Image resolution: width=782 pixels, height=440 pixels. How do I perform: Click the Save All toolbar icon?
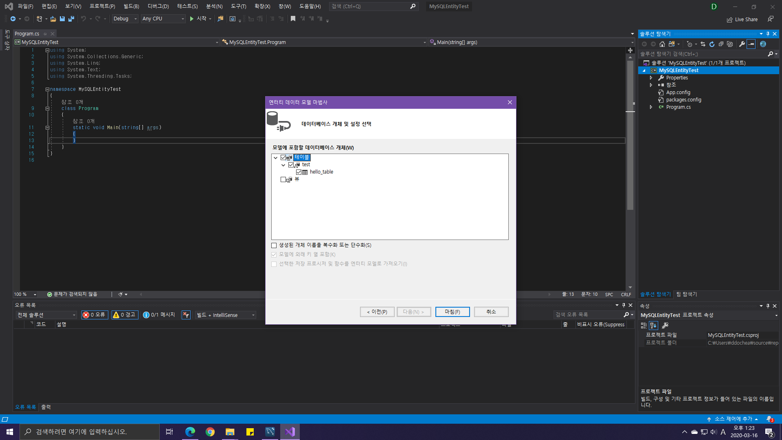click(71, 19)
